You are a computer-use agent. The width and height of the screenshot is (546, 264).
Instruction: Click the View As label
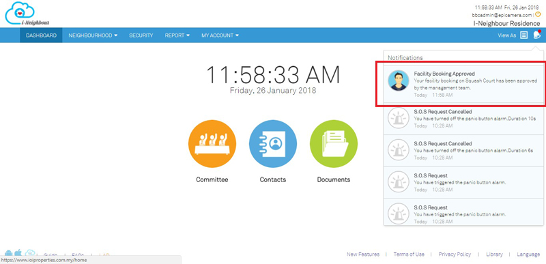pos(506,35)
